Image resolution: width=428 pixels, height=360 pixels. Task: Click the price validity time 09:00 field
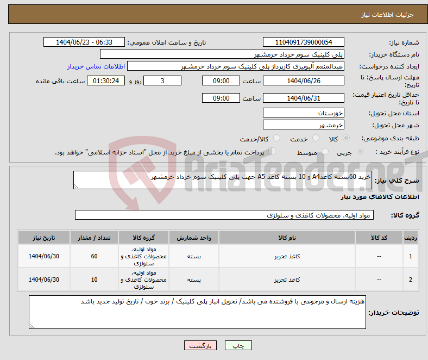(221, 98)
